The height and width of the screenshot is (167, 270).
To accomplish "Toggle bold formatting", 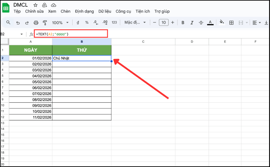I will point(183,23).
